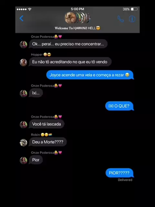Image resolution: width=155 pixels, height=207 pixels.
Task: Tap Hopper's profile avatar
Action: pyautogui.click(x=24, y=62)
